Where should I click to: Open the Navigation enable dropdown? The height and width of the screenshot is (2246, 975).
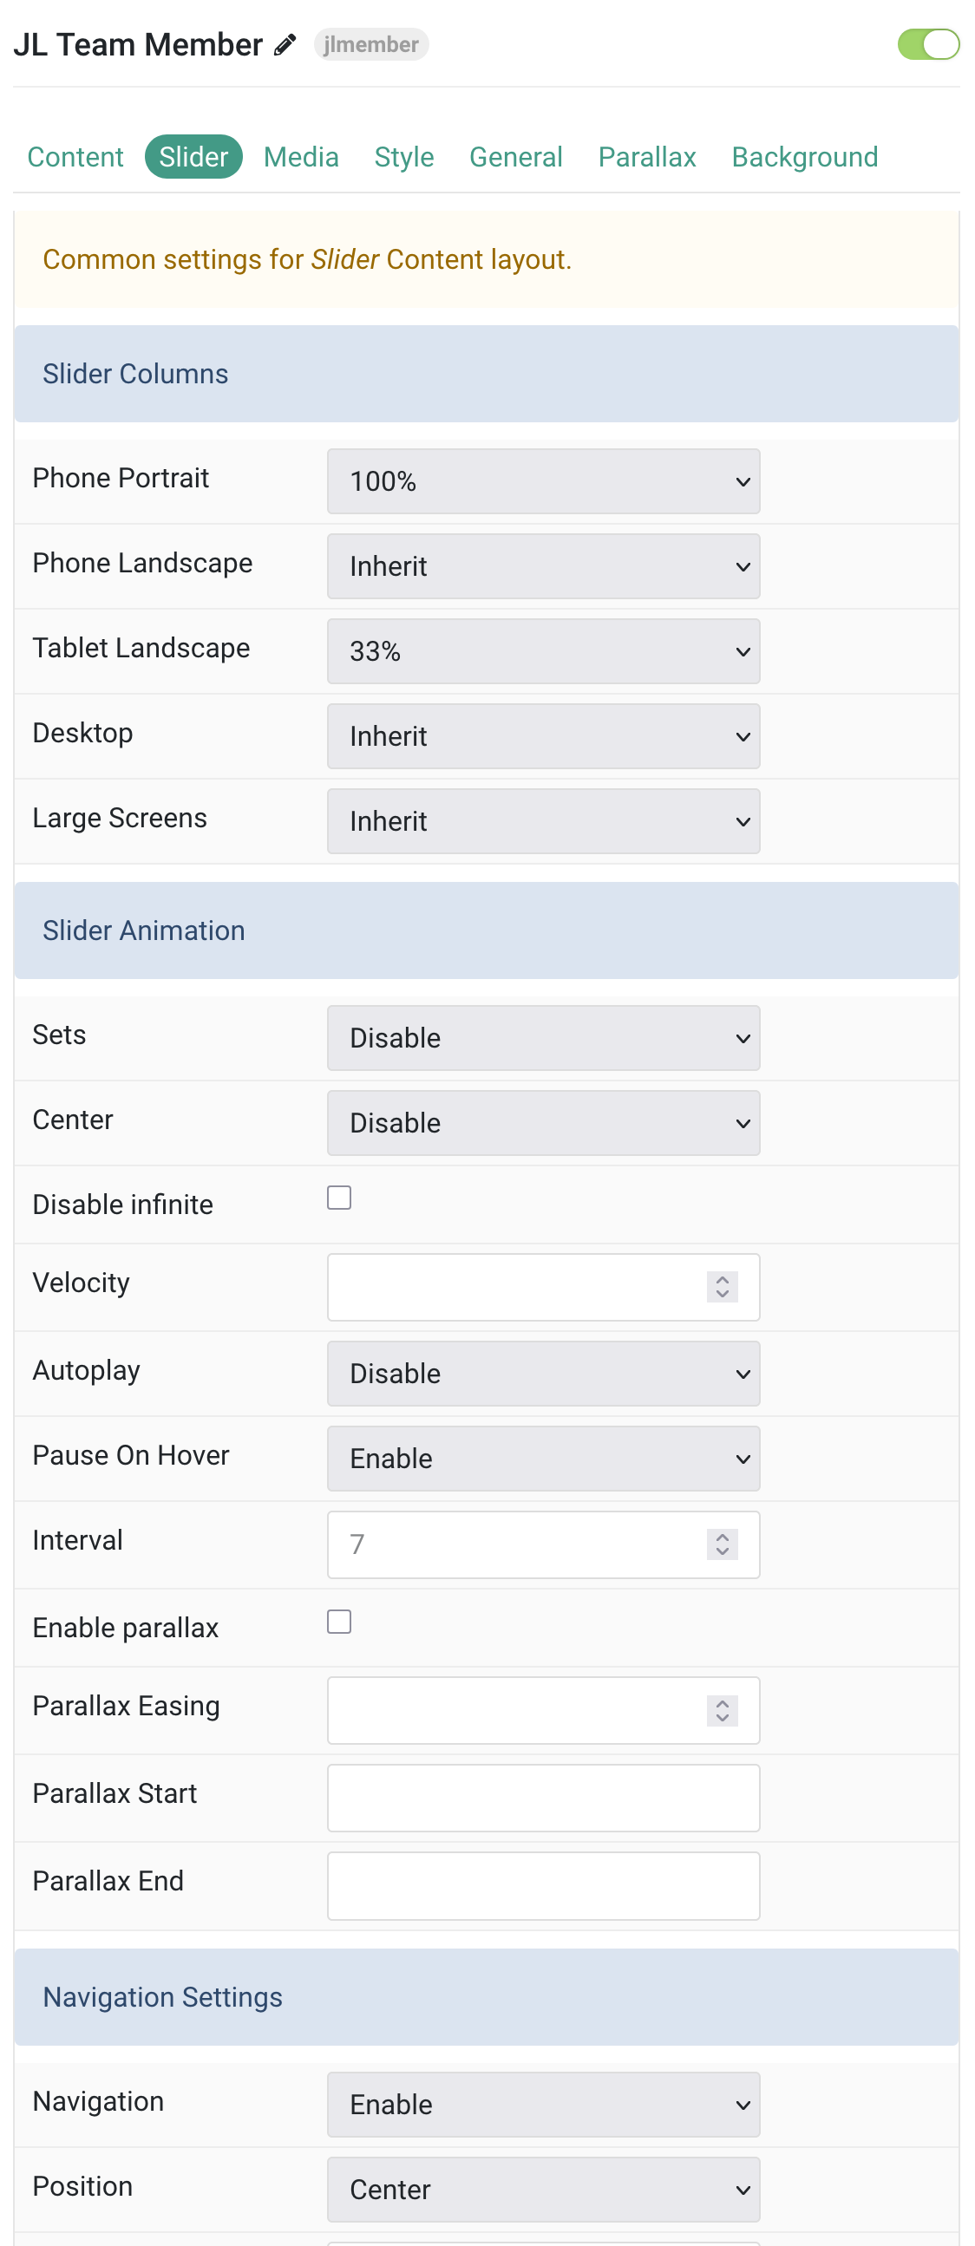(x=543, y=2105)
